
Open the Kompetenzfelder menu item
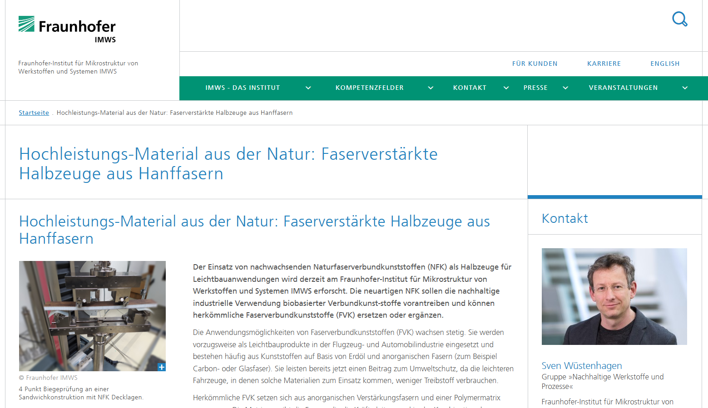[x=370, y=88]
